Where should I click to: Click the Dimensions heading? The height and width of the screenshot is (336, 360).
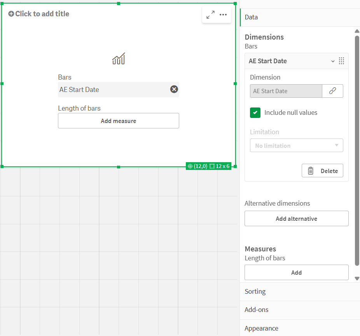264,37
